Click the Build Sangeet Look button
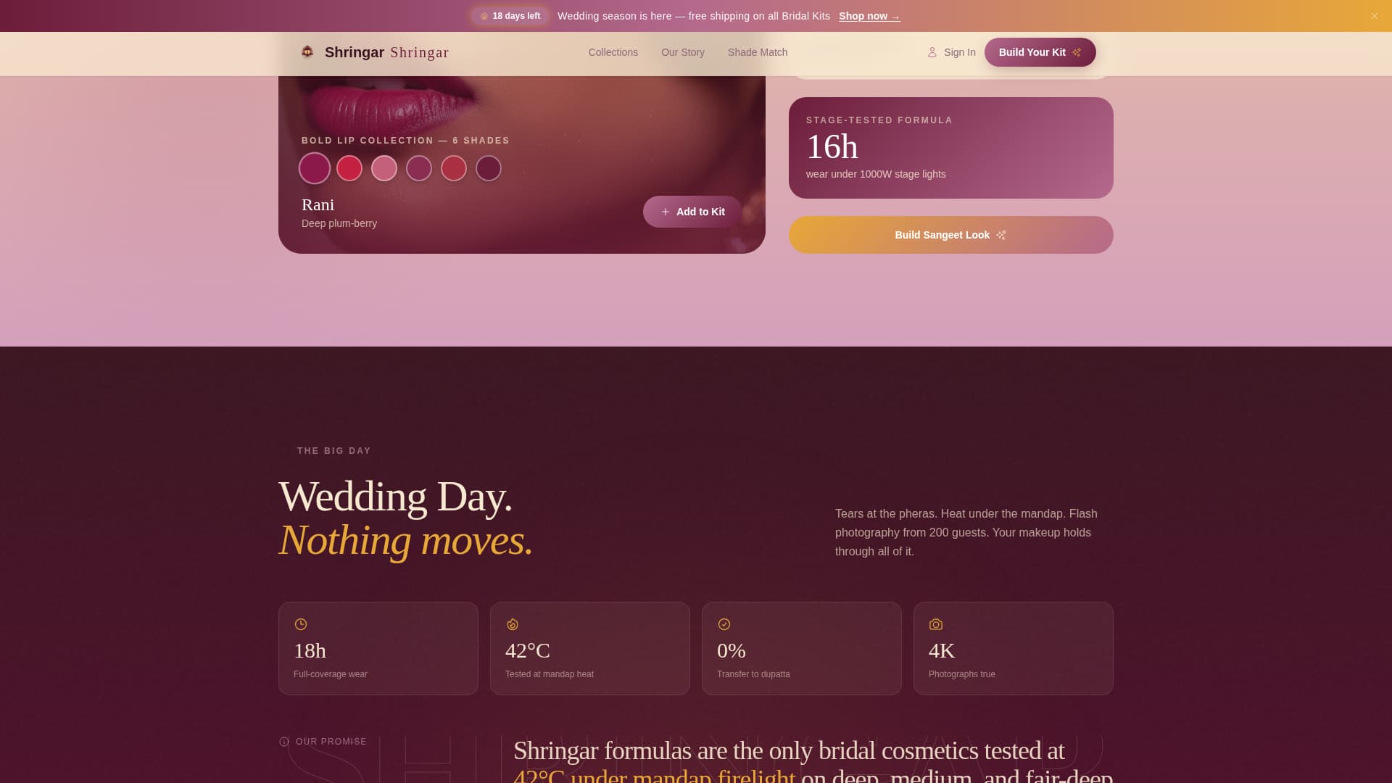The width and height of the screenshot is (1392, 783). pos(951,235)
